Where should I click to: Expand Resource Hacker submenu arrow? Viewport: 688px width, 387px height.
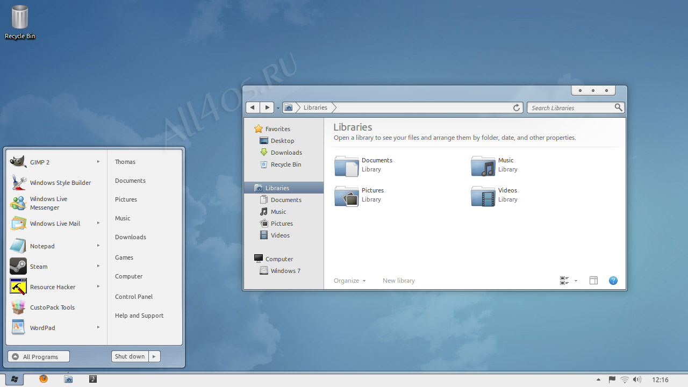[x=98, y=286]
